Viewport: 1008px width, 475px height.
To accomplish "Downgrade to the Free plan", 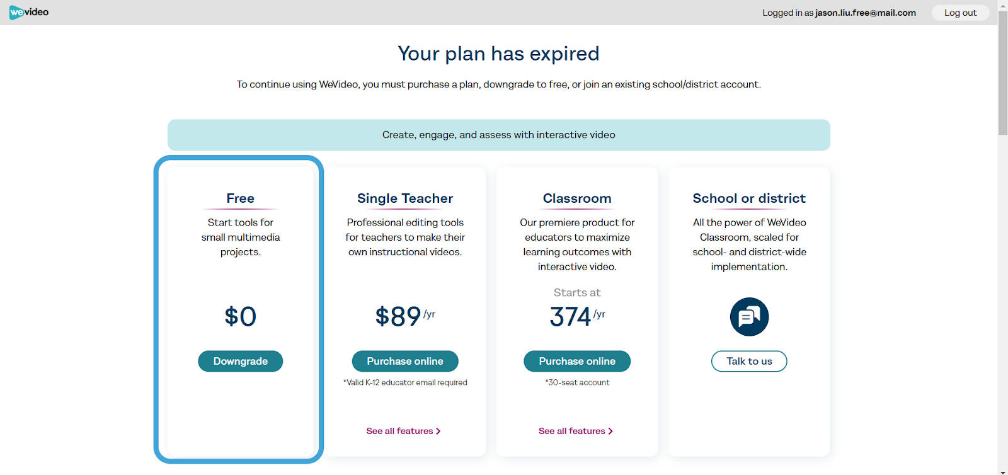I will point(240,362).
